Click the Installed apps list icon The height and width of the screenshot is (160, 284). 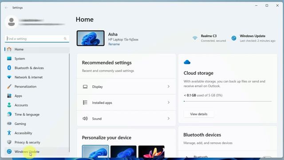pyautogui.click(x=85, y=103)
